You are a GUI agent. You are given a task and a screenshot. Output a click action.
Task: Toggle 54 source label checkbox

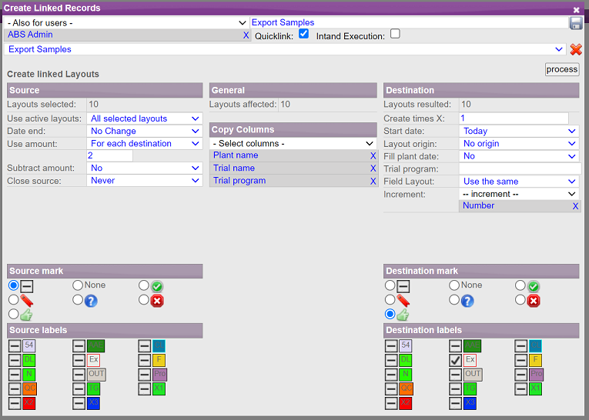pyautogui.click(x=15, y=345)
